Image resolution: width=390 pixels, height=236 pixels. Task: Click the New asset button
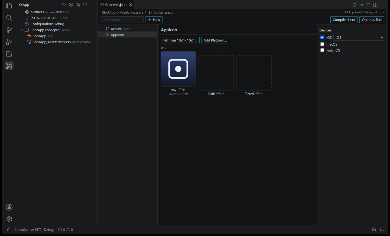[154, 20]
